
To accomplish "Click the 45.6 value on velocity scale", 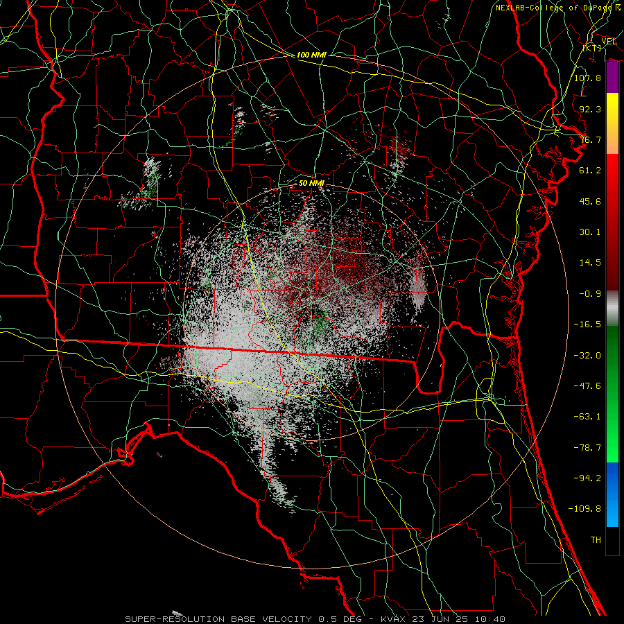I will click(x=590, y=201).
